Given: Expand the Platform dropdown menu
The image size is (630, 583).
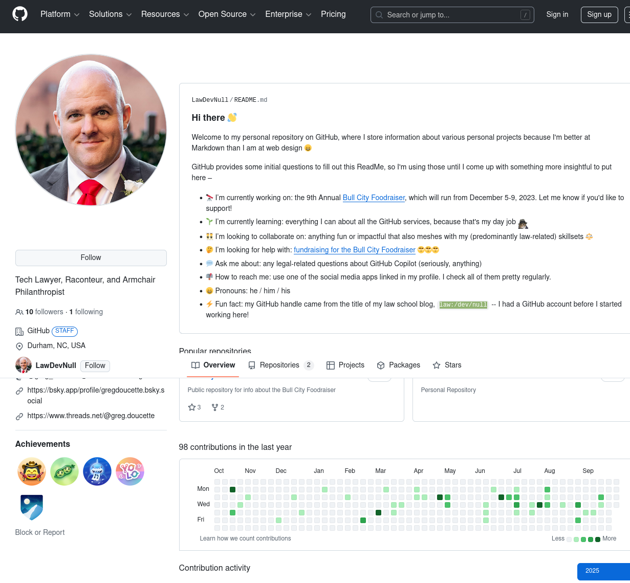Looking at the screenshot, I should click(60, 14).
